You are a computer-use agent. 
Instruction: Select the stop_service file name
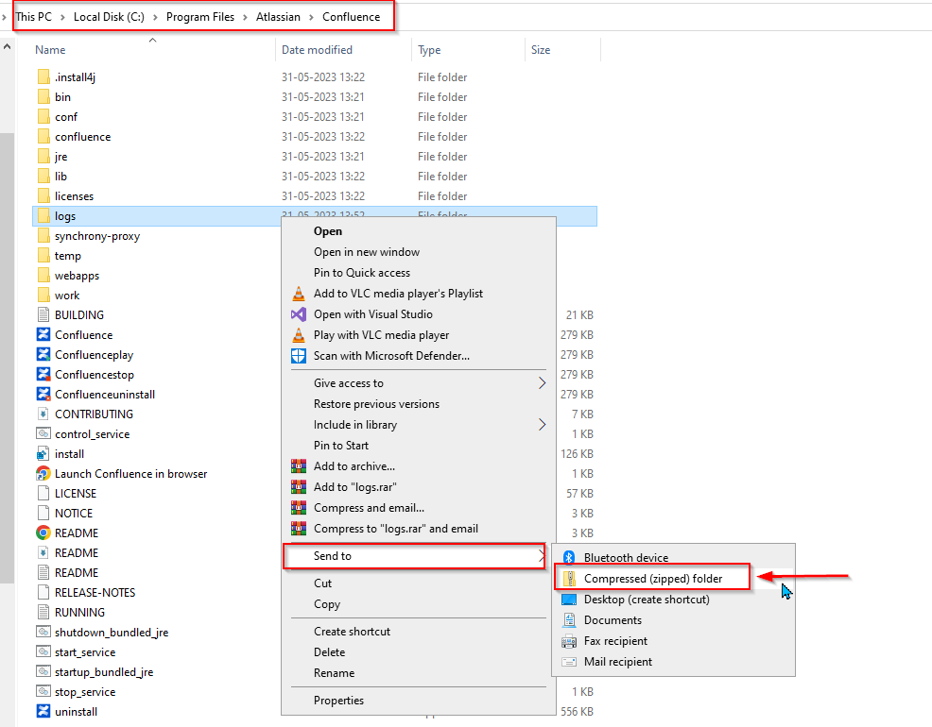pyautogui.click(x=85, y=692)
